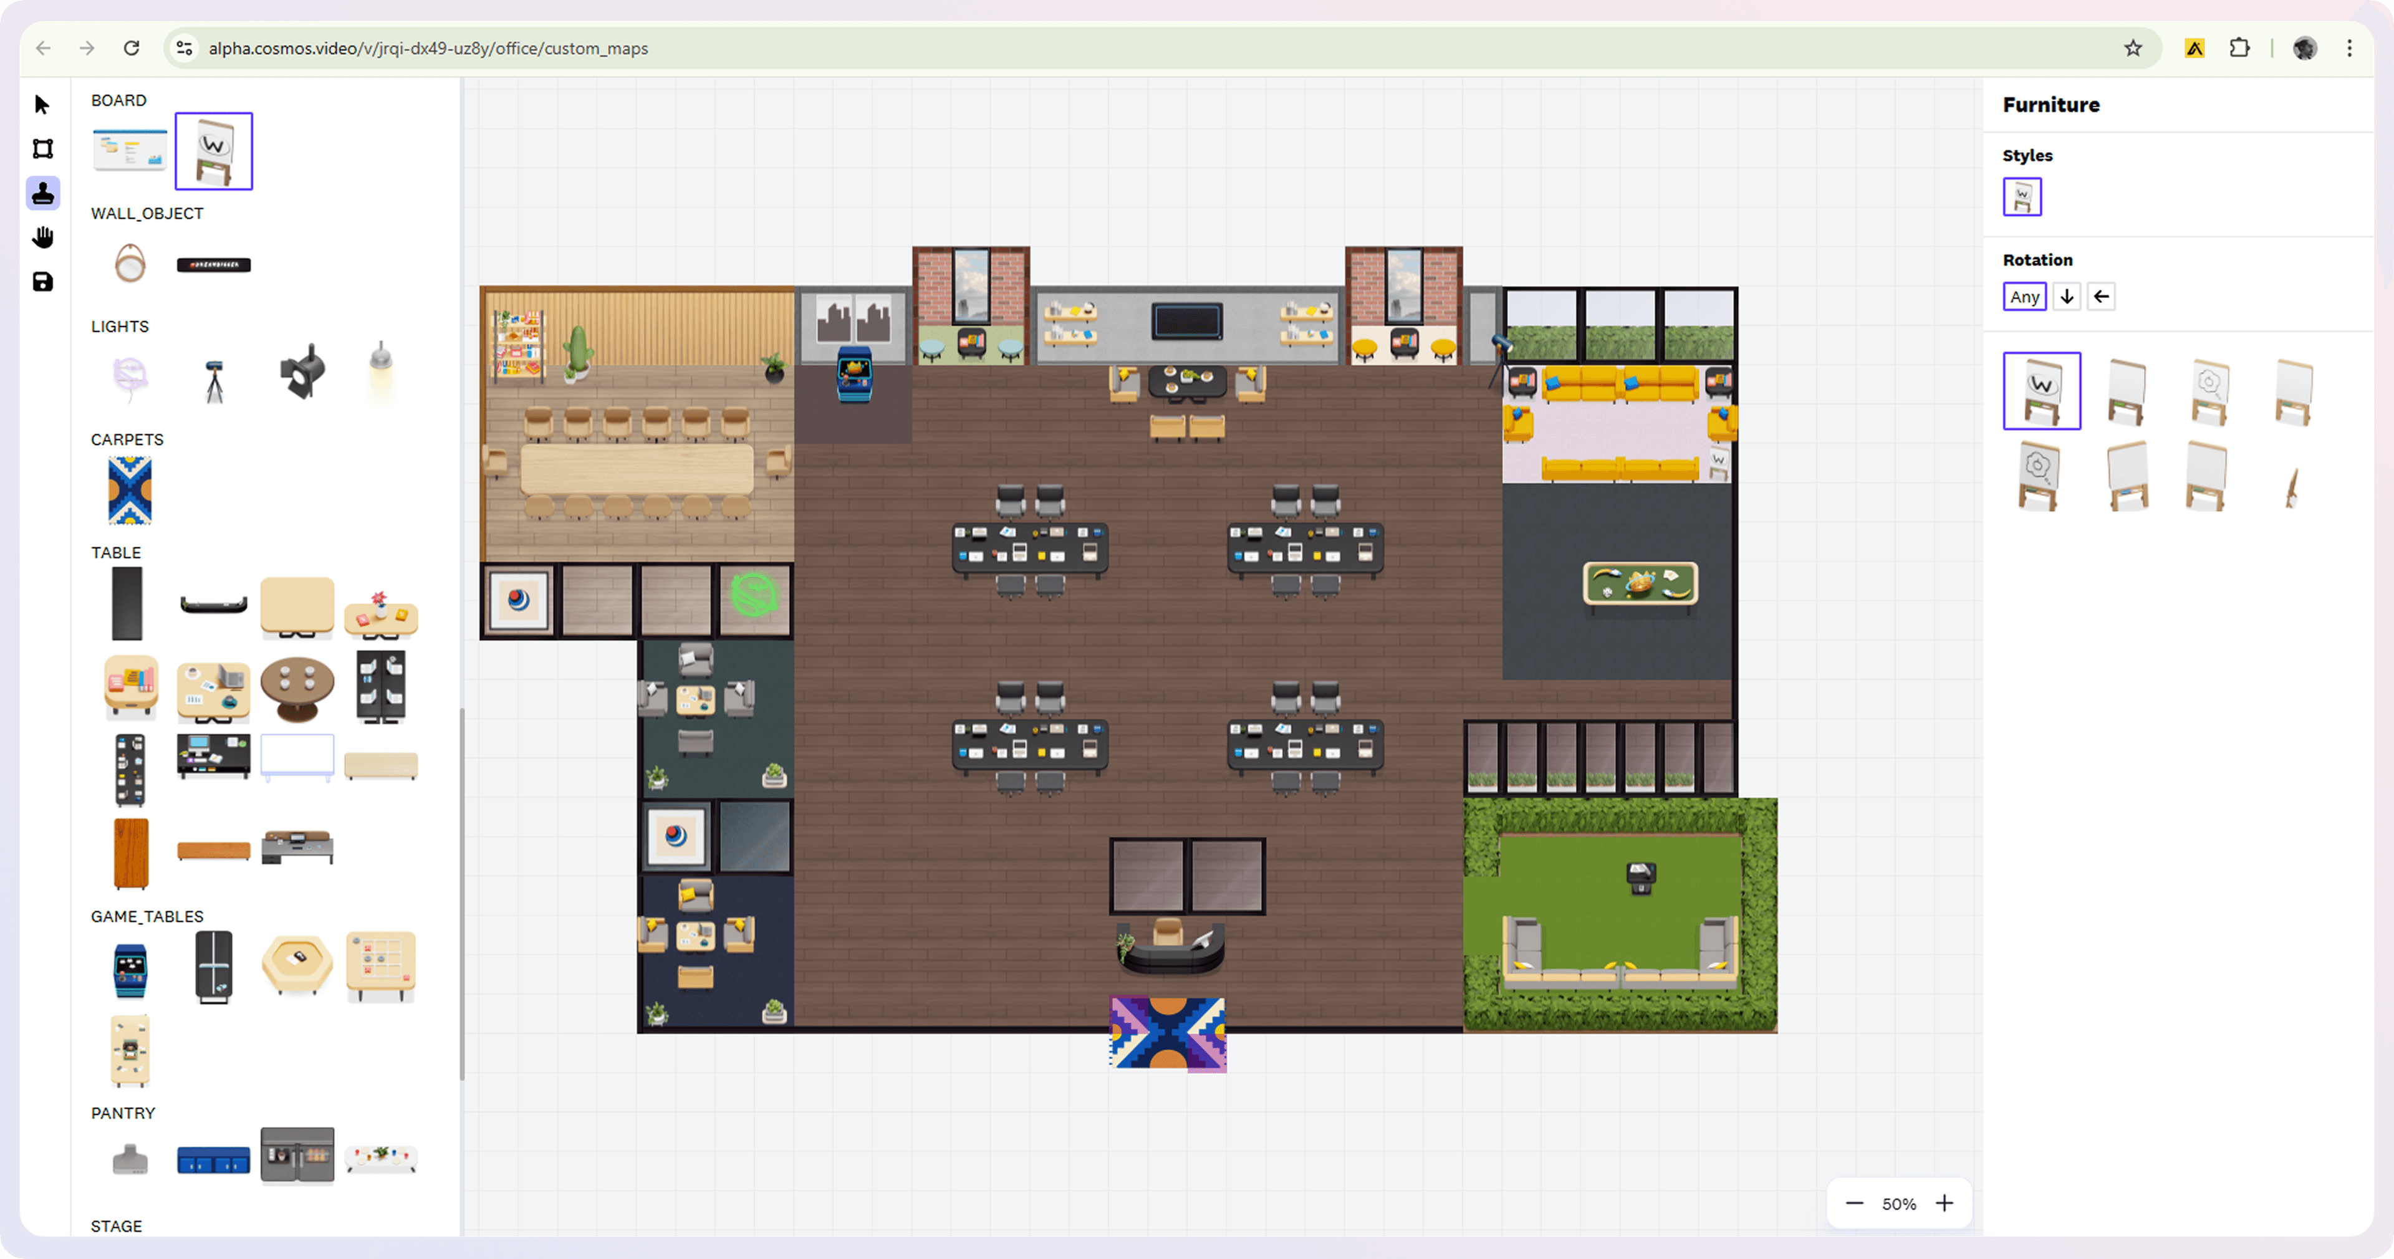Bookmark this page with the star
The image size is (2394, 1259).
coord(2133,49)
